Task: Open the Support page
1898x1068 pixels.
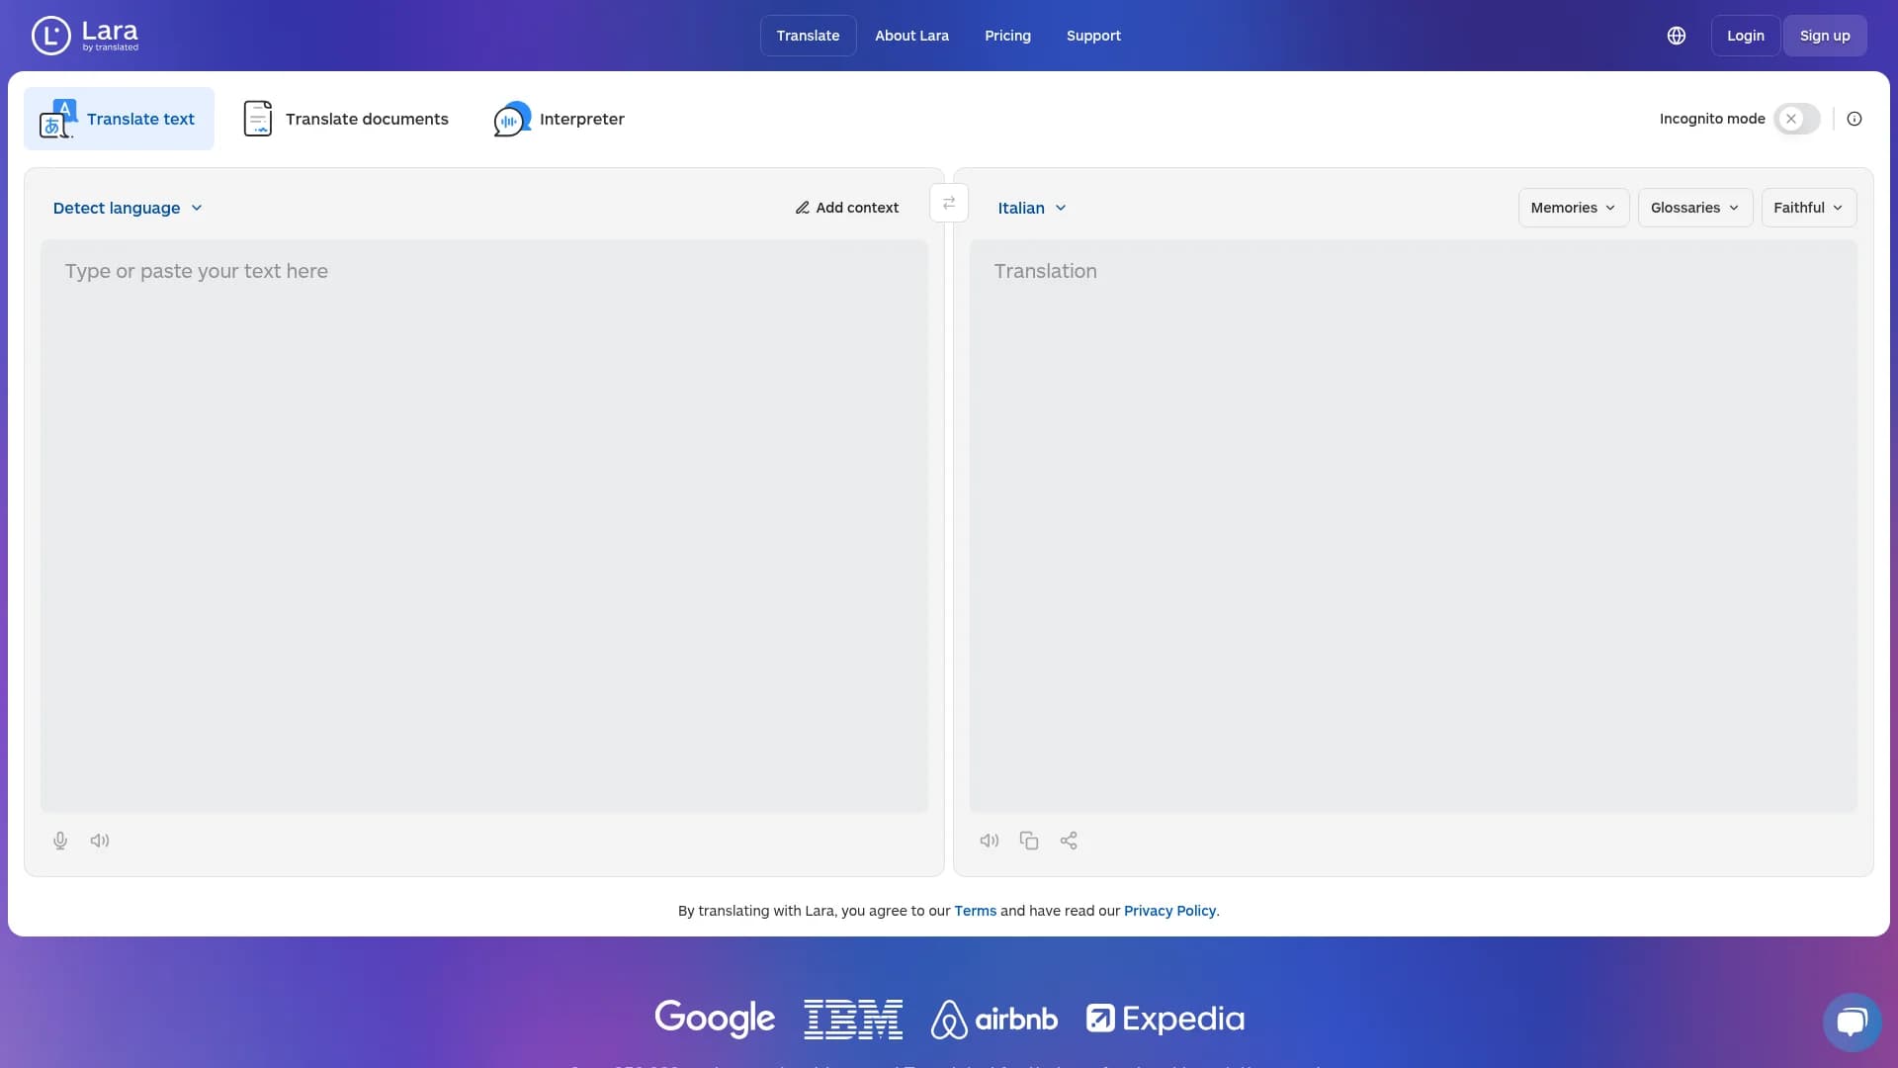Action: point(1093,36)
